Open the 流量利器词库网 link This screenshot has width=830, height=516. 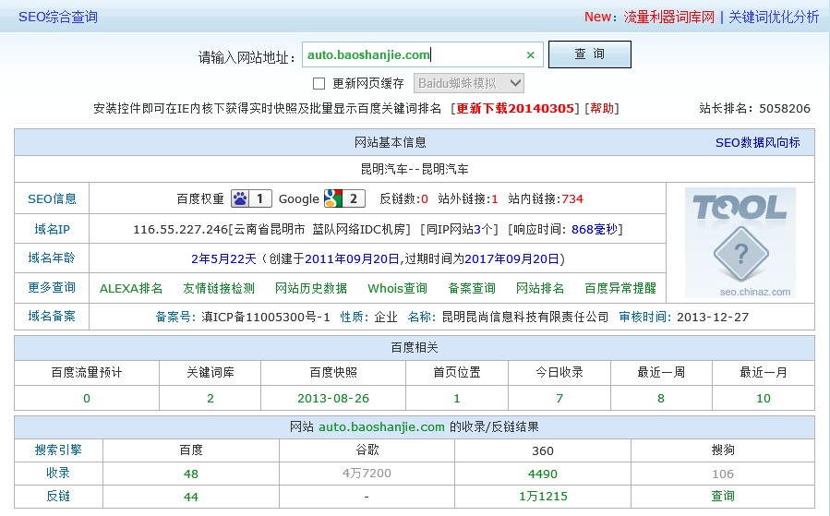[x=669, y=17]
